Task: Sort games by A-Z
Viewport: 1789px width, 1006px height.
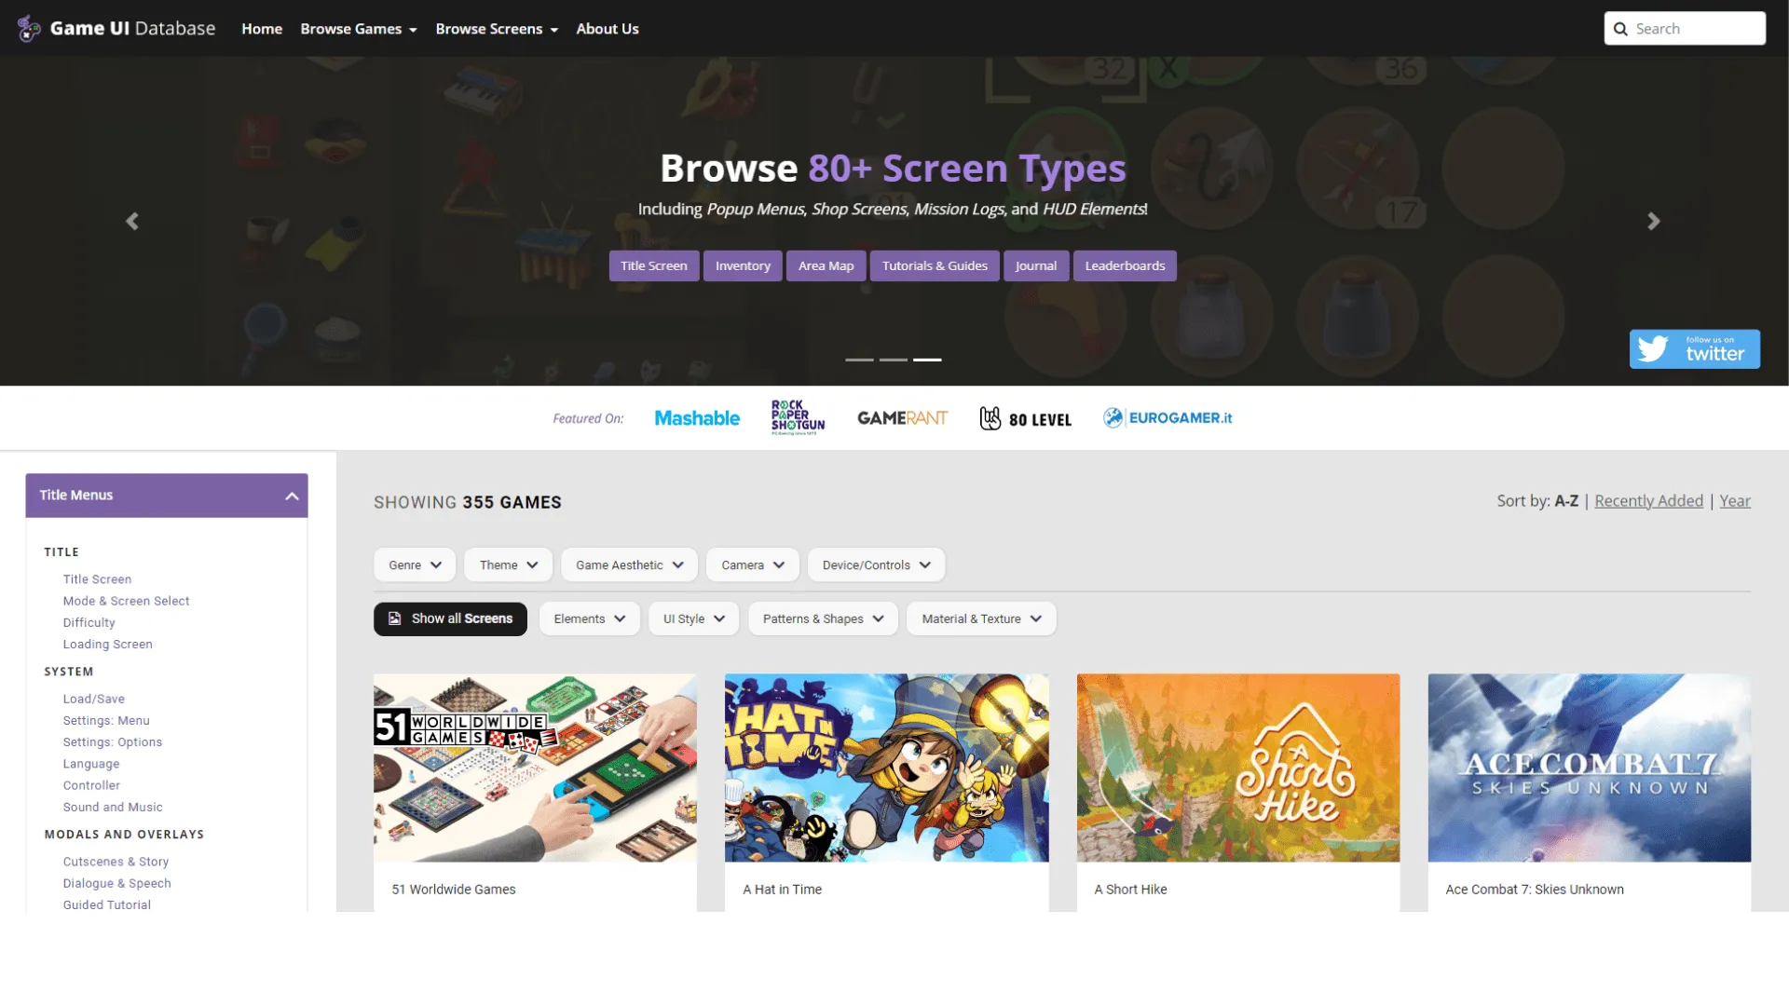Action: 1566,501
